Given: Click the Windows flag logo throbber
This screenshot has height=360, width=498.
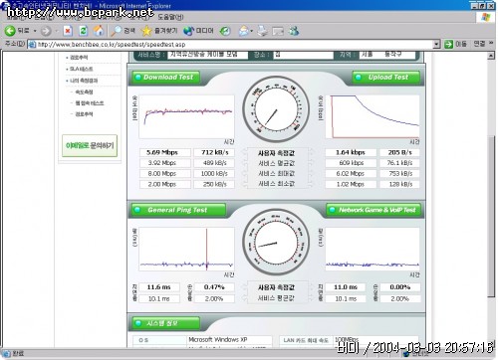Looking at the screenshot, I should (485, 17).
